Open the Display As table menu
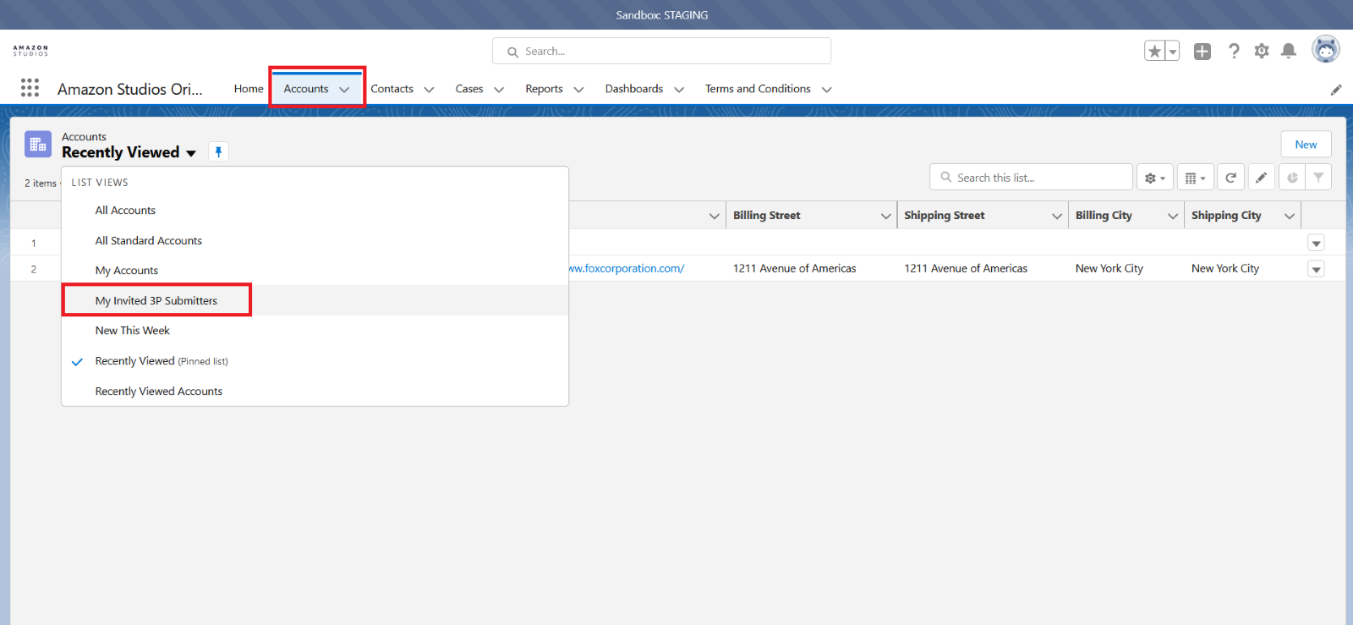Screen dimensions: 1353x625 (x=1195, y=178)
